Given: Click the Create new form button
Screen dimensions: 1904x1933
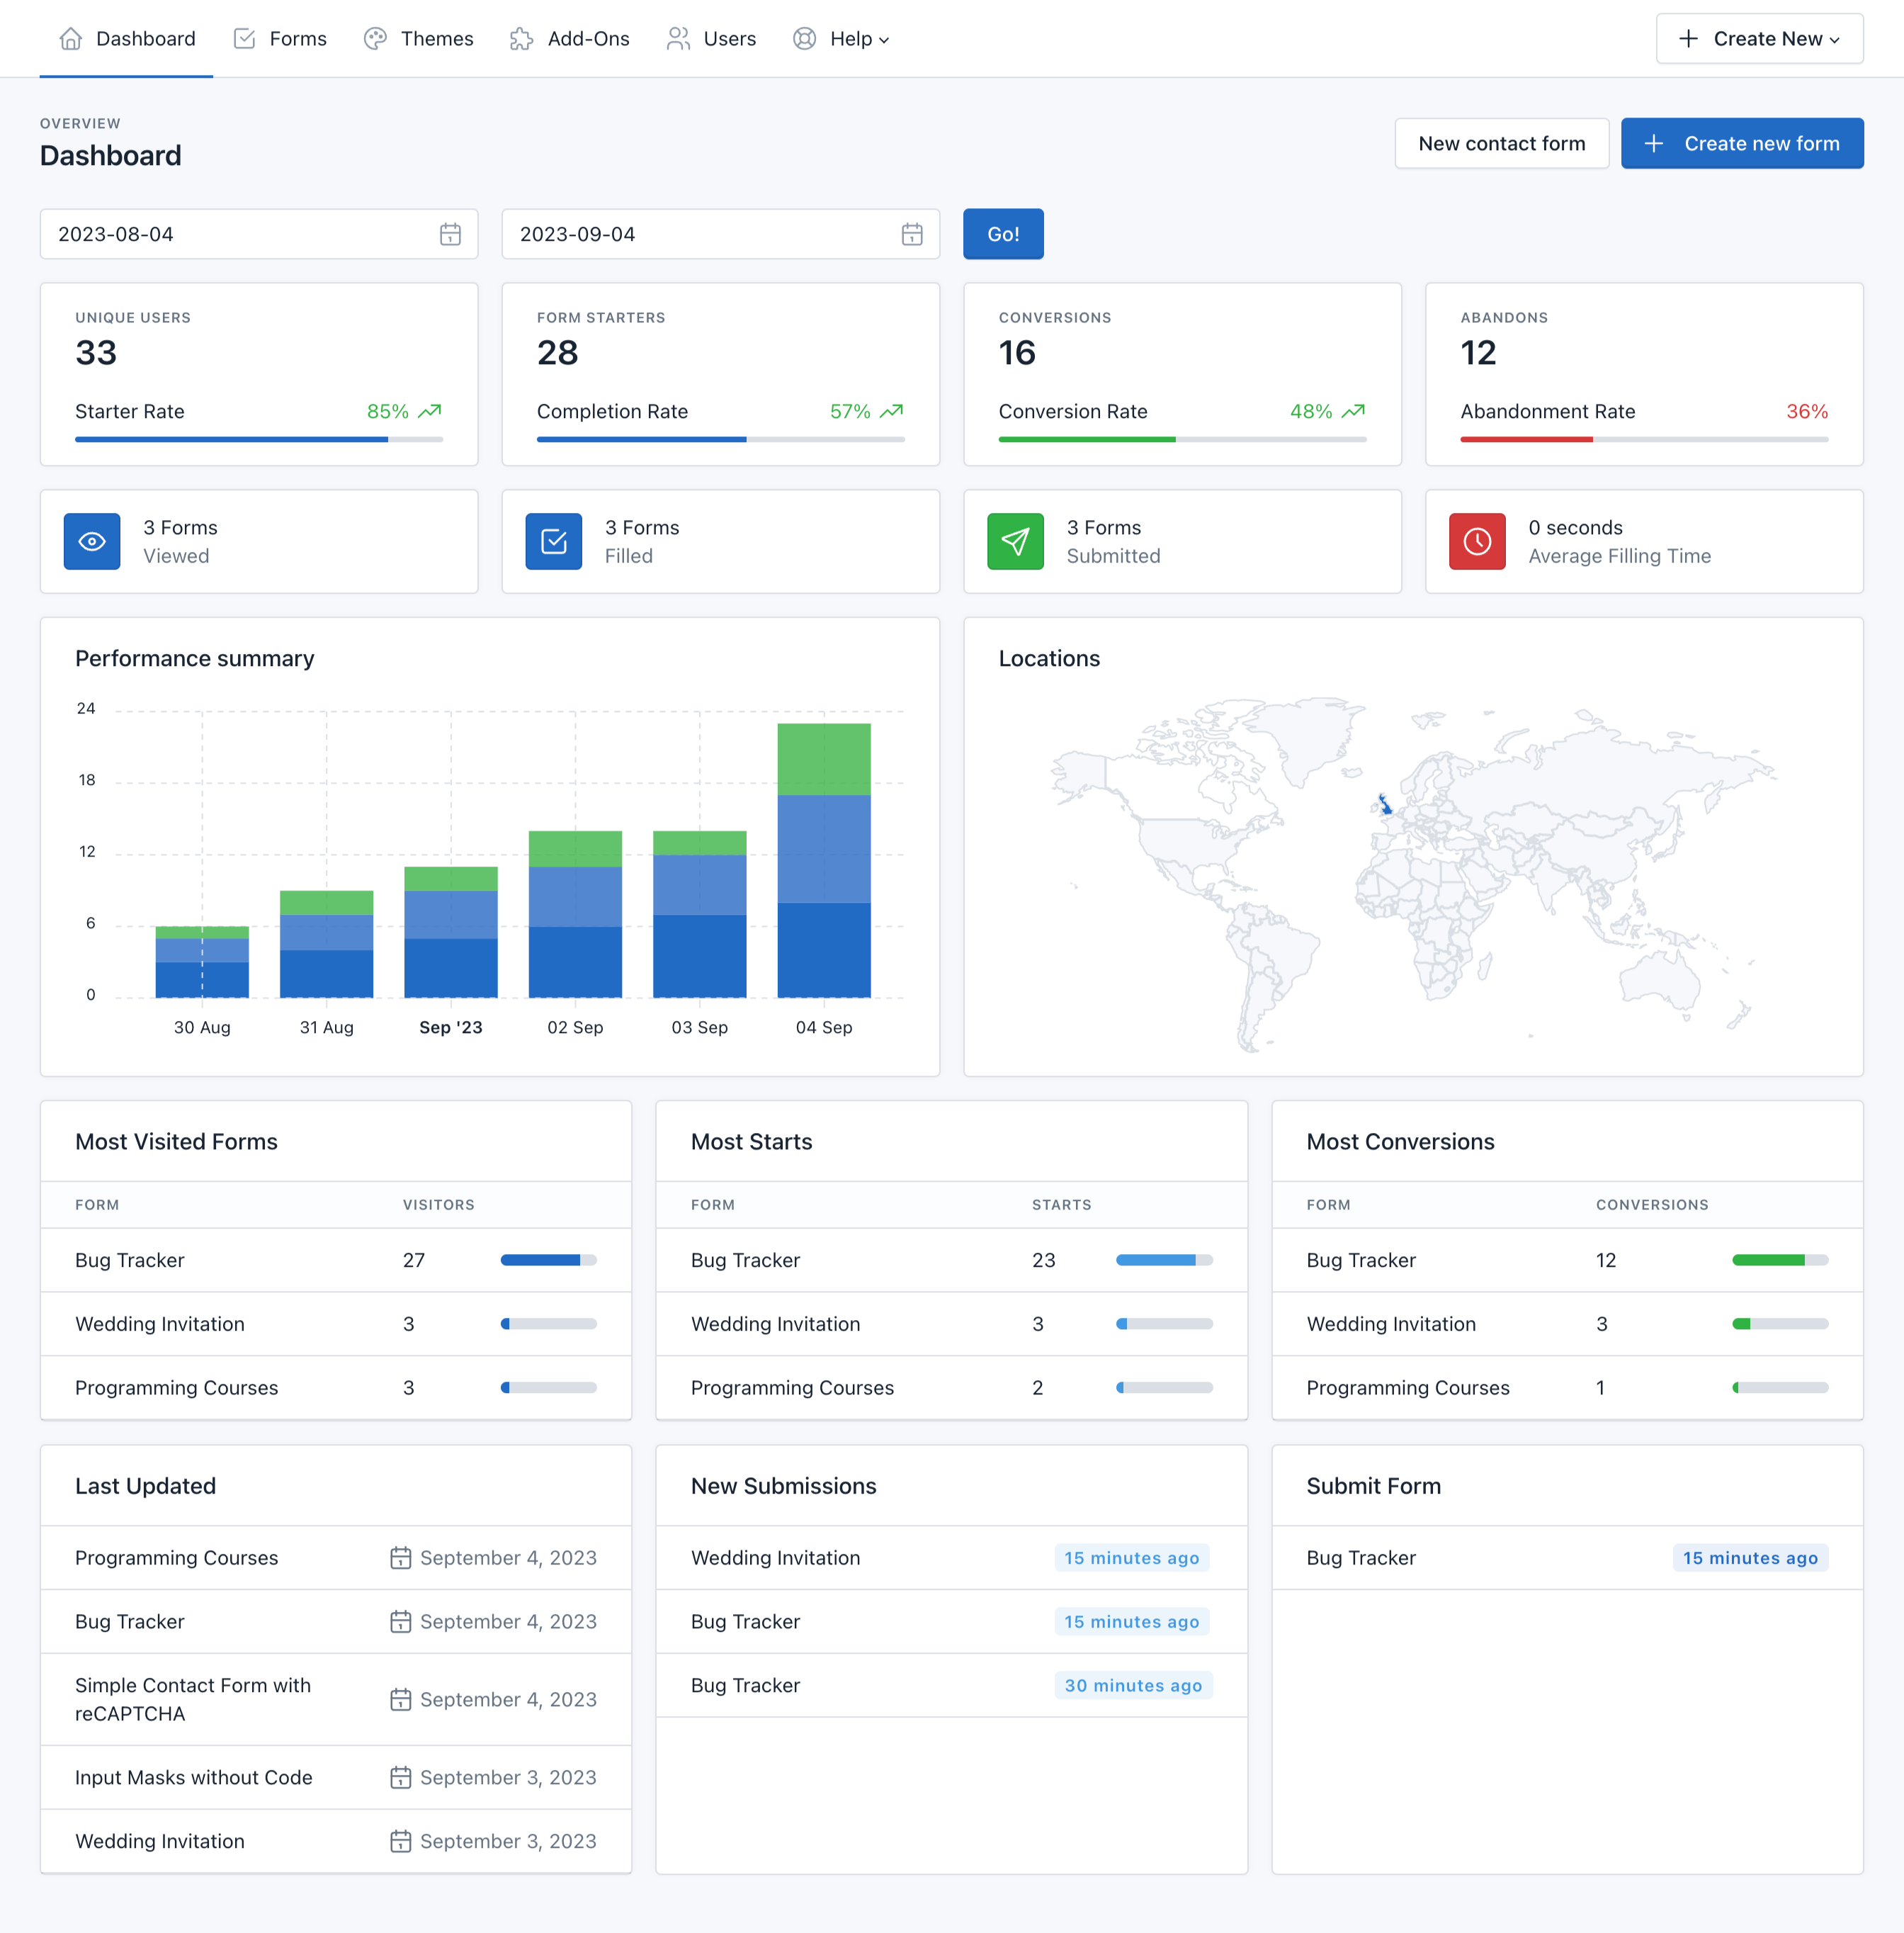Looking at the screenshot, I should pyautogui.click(x=1742, y=143).
